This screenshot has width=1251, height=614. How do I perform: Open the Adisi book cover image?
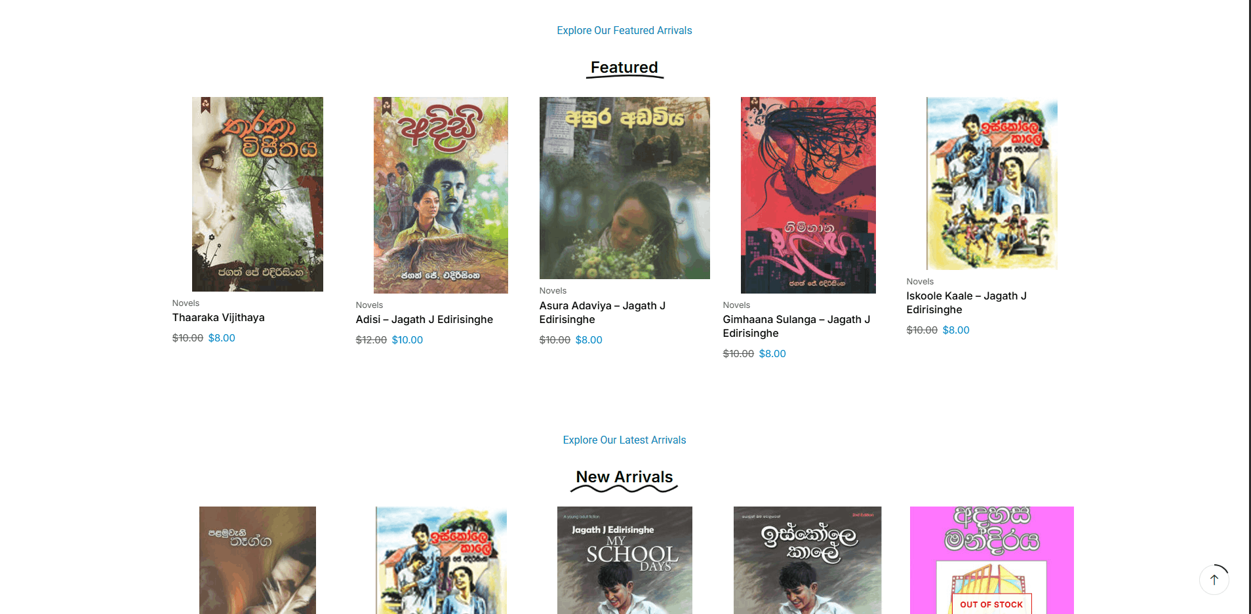[x=441, y=195]
